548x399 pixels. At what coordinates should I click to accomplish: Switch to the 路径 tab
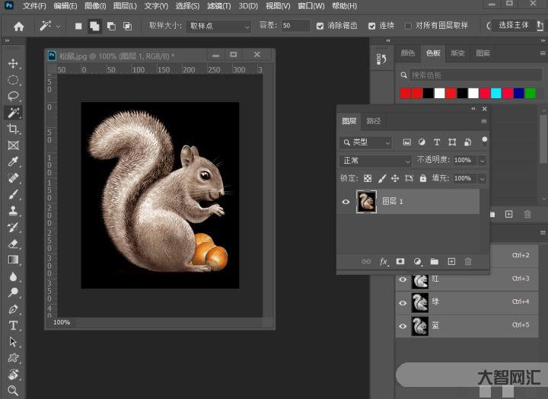point(374,121)
